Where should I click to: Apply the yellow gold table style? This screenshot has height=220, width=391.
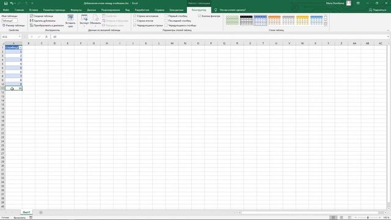click(x=302, y=20)
